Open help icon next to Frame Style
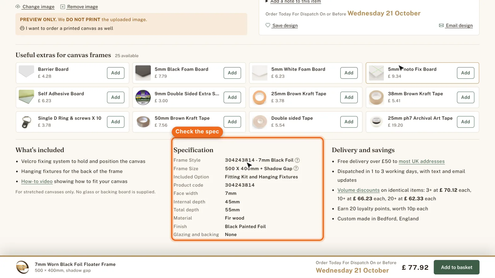This screenshot has width=495, height=278. point(297,160)
